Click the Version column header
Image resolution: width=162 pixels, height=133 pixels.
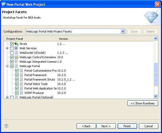69,39
